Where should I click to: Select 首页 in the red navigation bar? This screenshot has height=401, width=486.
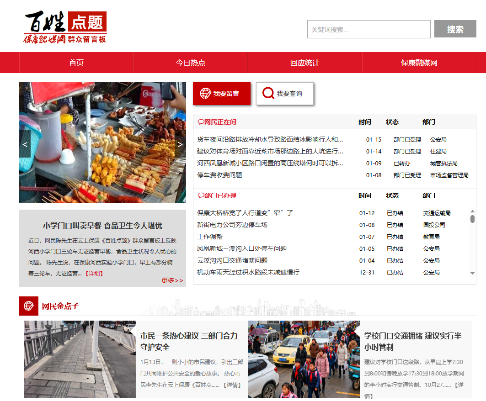(76, 63)
